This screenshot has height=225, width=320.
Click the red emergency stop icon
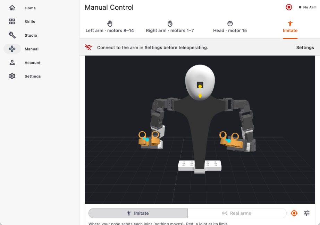289,7
